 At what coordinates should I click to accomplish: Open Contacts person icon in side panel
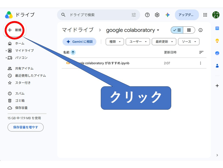tap(217, 66)
